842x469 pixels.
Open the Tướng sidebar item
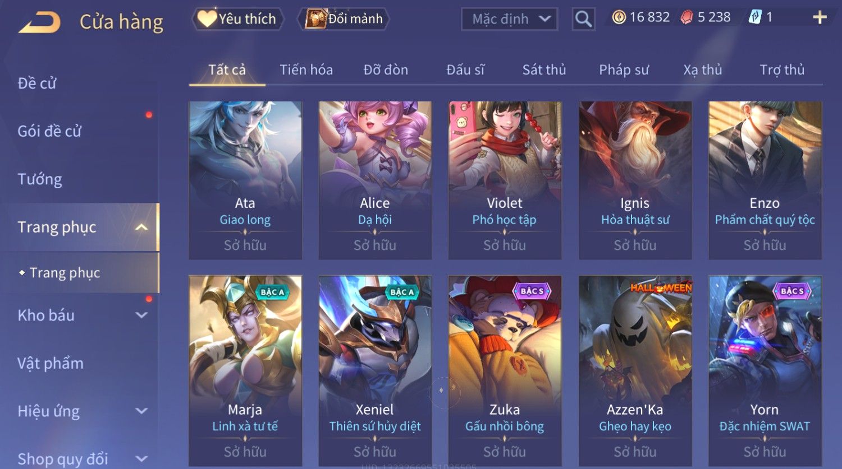click(40, 179)
